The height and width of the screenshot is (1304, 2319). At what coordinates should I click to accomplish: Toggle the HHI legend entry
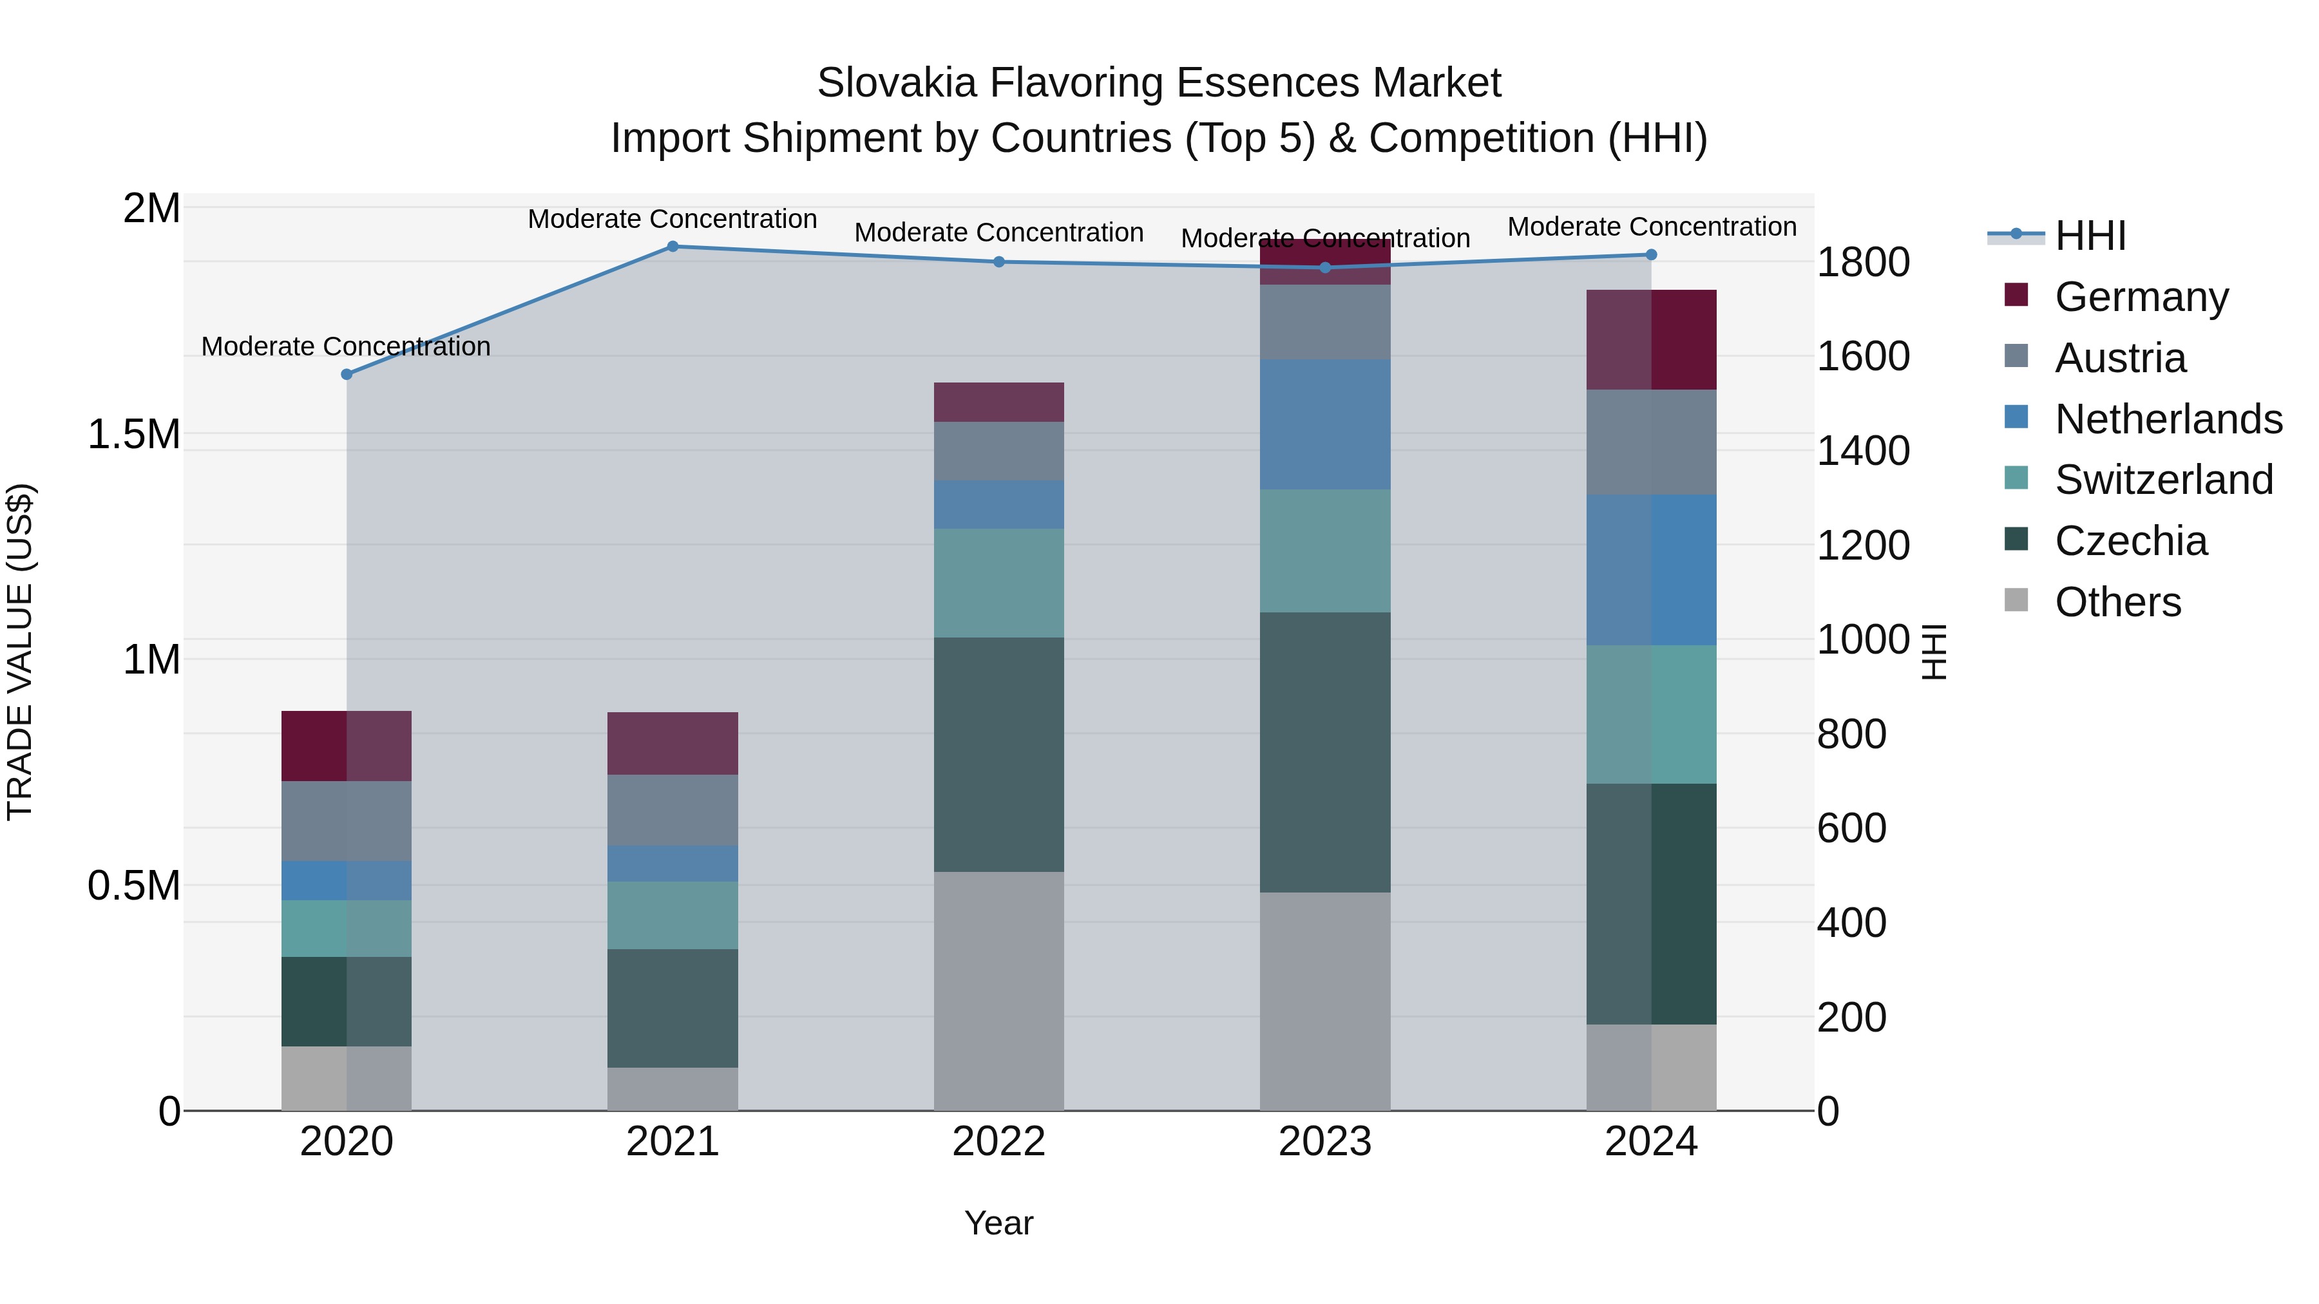(x=2057, y=236)
